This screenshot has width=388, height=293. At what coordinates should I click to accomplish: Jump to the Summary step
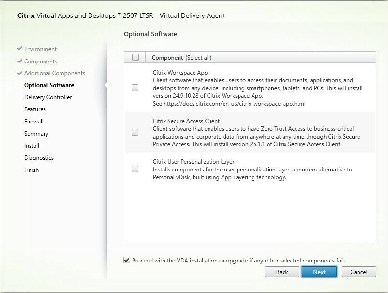[36, 133]
